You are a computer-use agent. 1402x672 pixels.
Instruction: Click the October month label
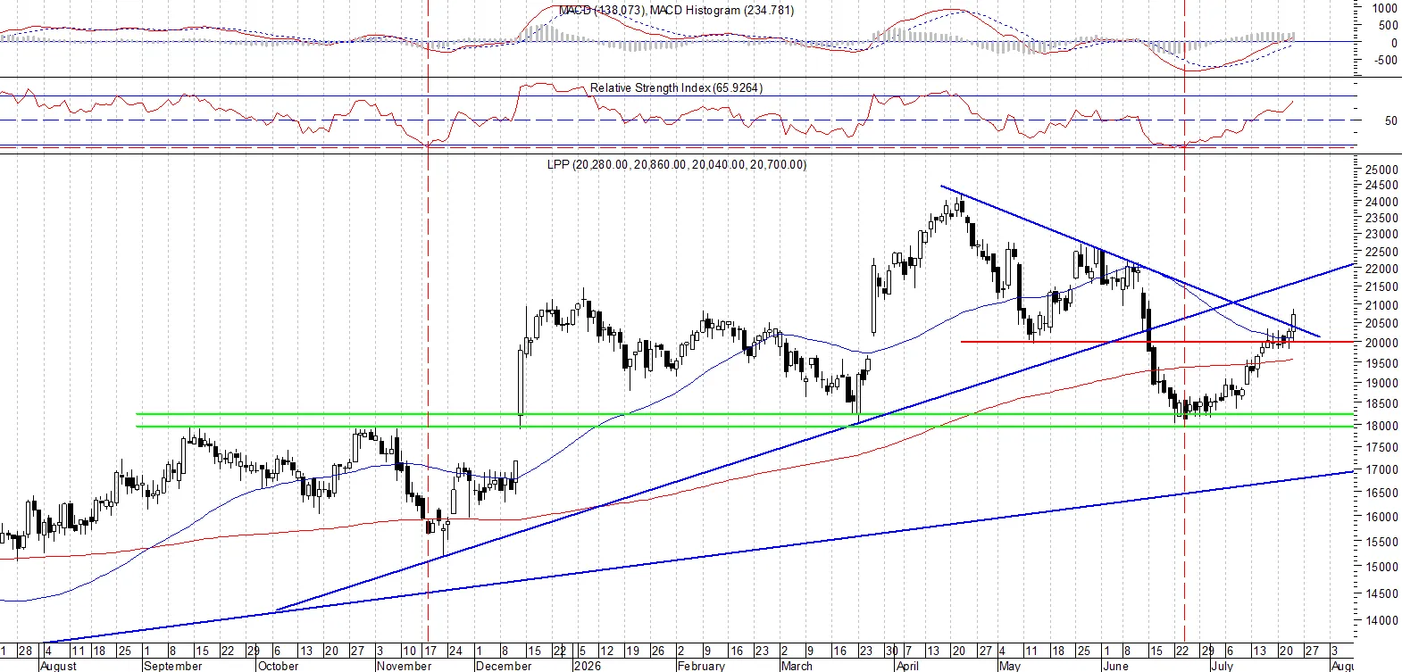pyautogui.click(x=279, y=666)
